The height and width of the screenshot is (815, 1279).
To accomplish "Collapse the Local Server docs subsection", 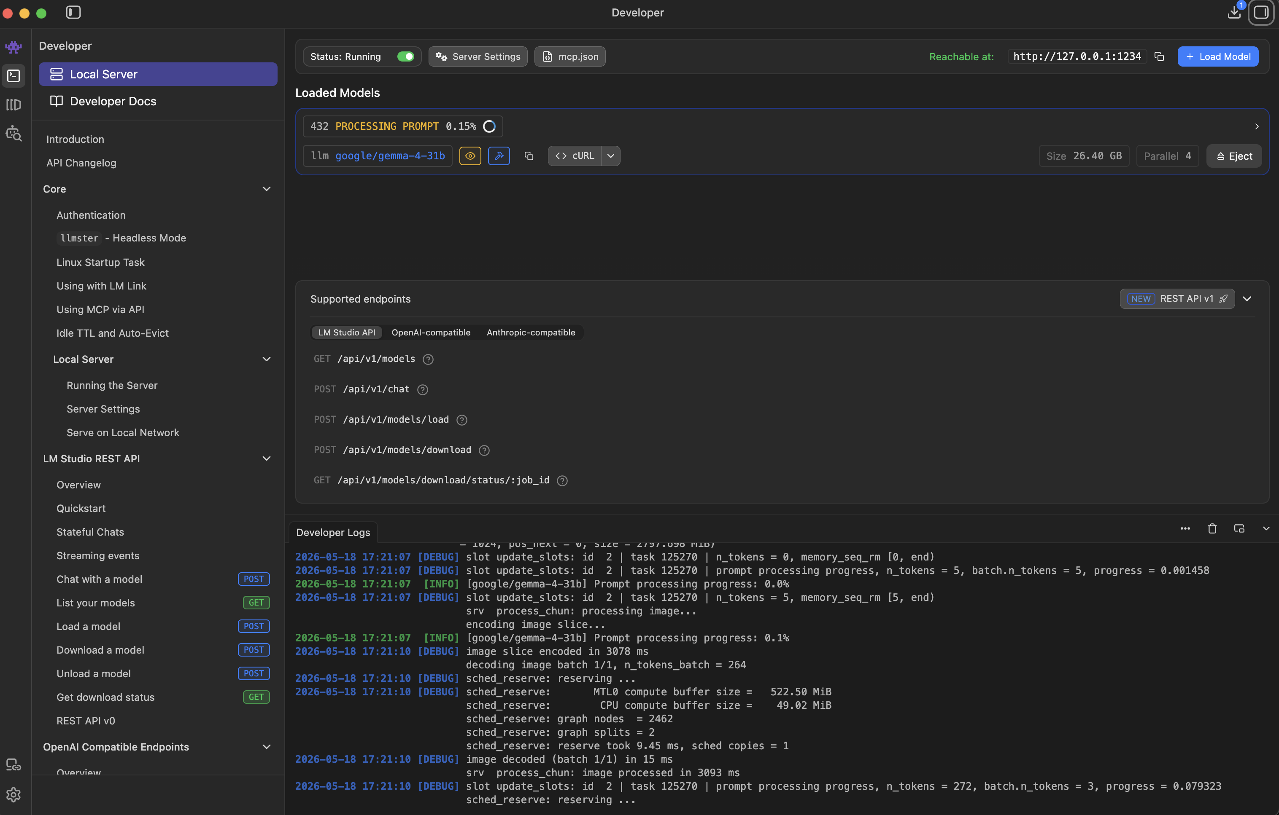I will (267, 359).
